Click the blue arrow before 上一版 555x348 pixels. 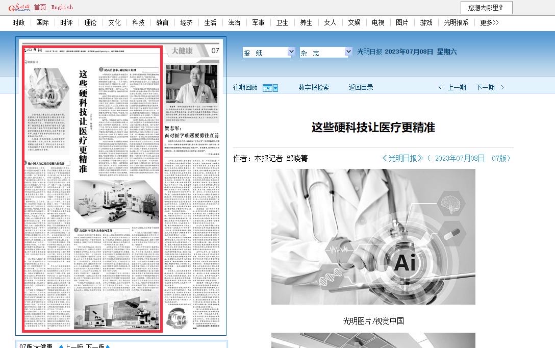pos(61,346)
